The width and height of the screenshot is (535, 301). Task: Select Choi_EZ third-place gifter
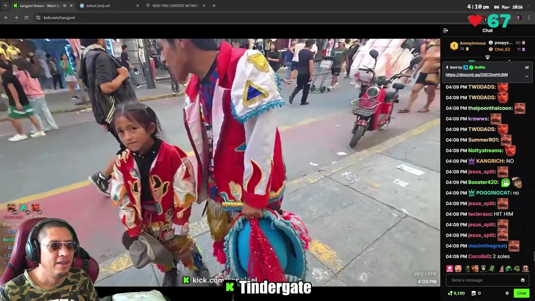[502, 49]
